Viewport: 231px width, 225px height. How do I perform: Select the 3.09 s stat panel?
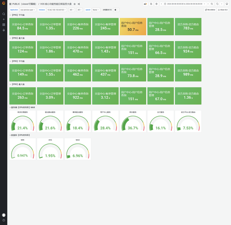coord(50,96)
